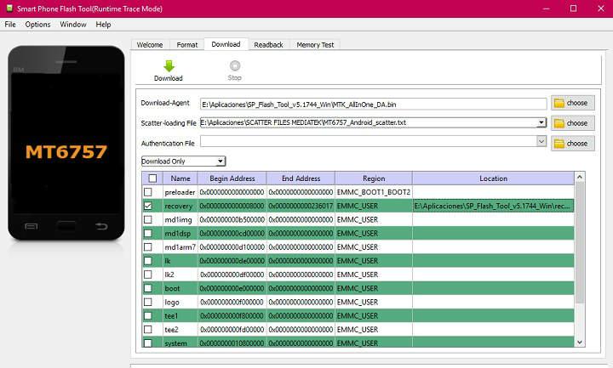The width and height of the screenshot is (613, 368).
Task: Click the logo begin address 0x000000000f000000
Action: coord(232,302)
